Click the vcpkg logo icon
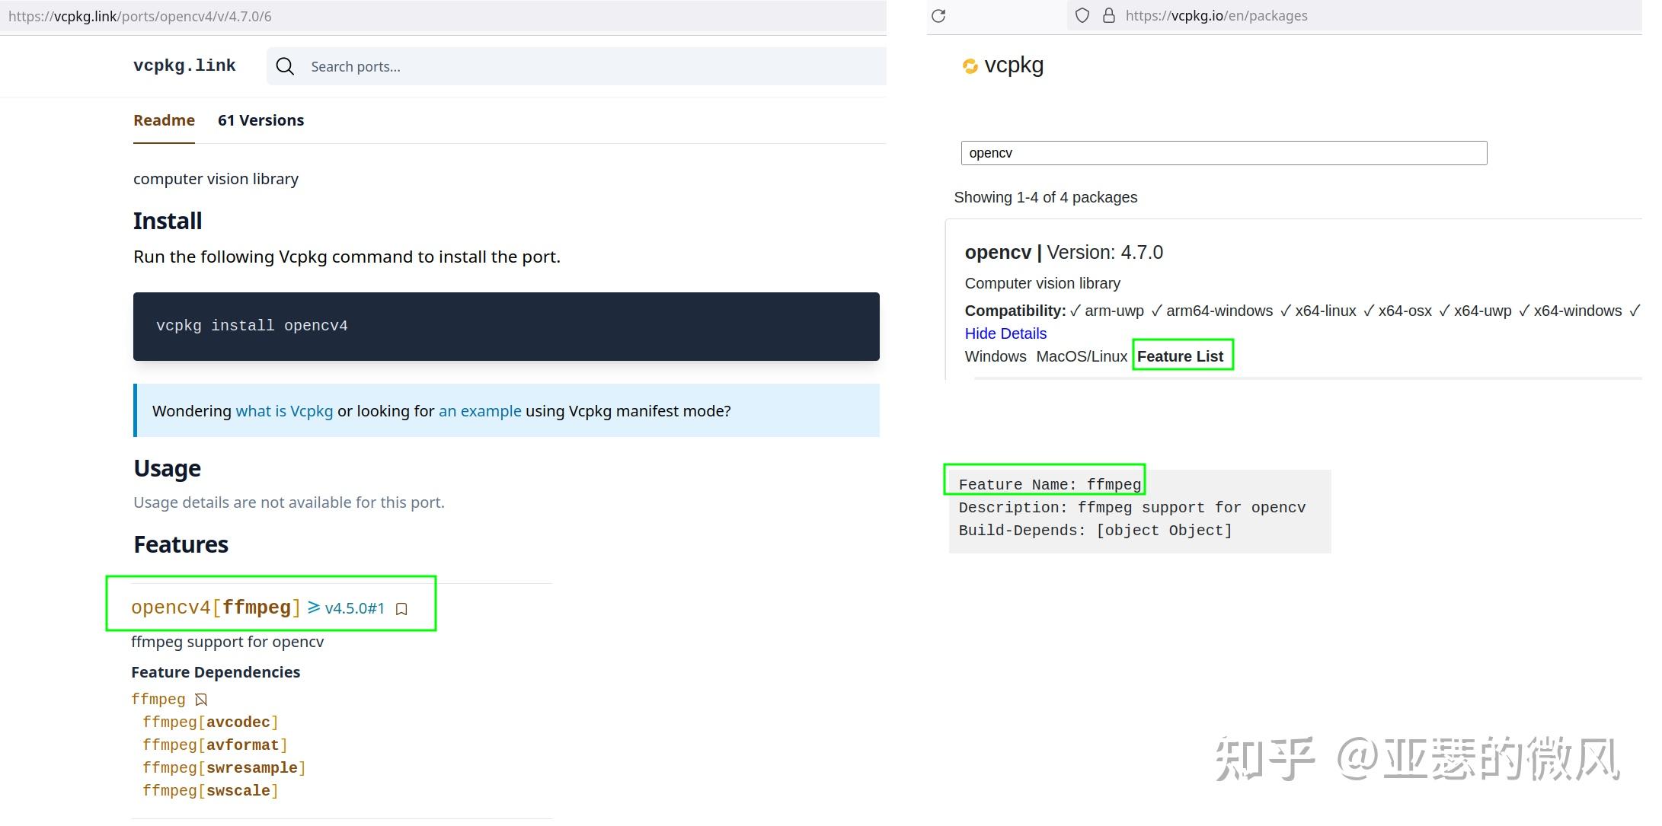Viewport: 1662px width, 826px height. pyautogui.click(x=970, y=66)
